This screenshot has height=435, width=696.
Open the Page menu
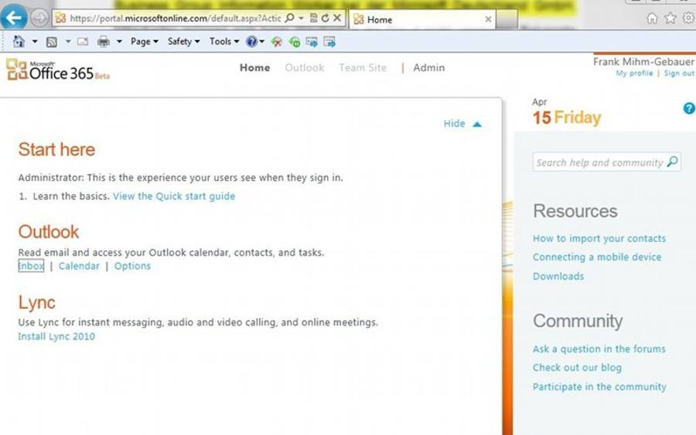tap(145, 41)
